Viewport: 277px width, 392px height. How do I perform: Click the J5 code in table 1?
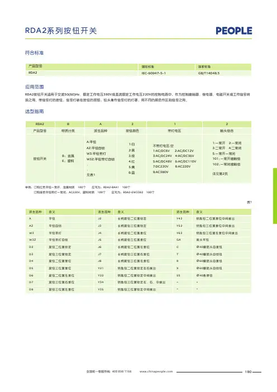click(99, 240)
